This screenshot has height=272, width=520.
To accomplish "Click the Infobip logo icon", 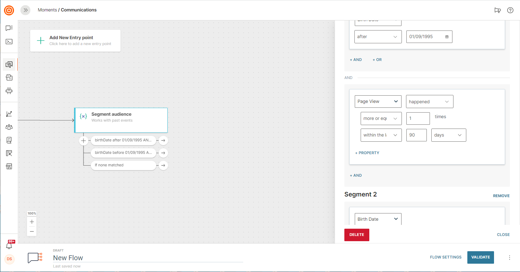I will 9,10.
